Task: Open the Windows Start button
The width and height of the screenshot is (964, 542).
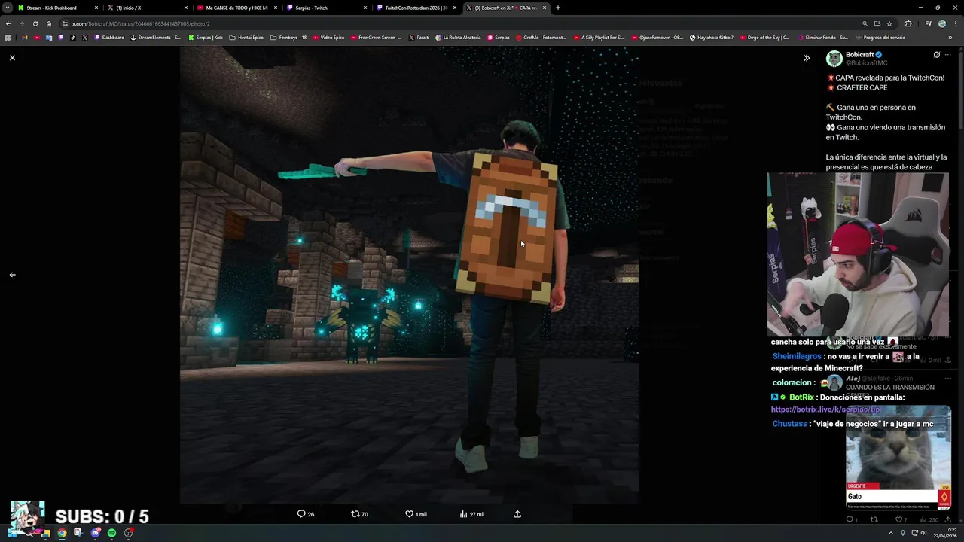Action: [12, 533]
